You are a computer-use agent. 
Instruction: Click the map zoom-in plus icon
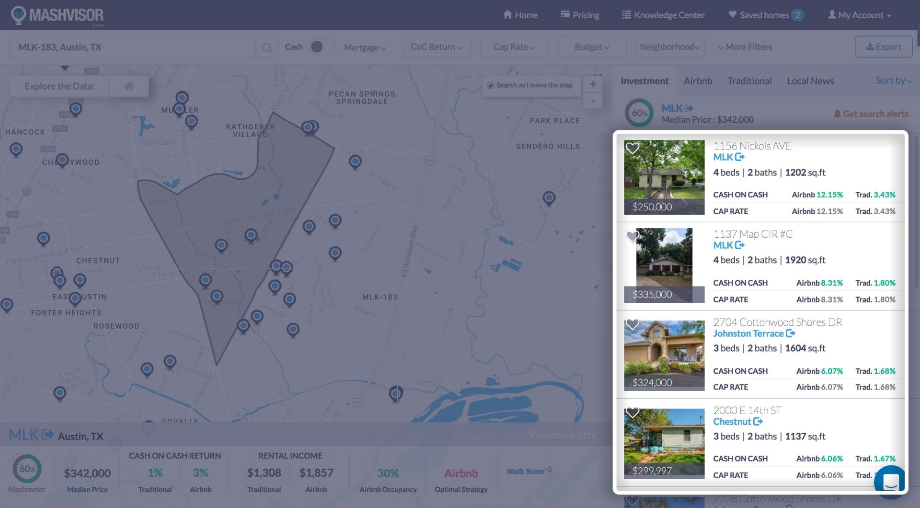[x=593, y=83]
